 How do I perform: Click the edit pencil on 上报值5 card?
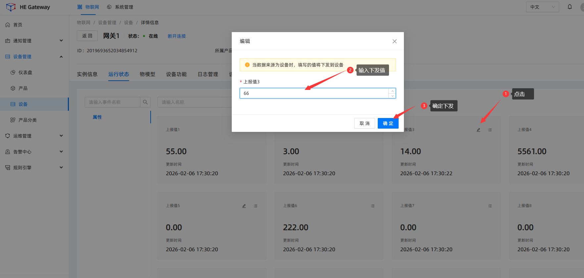click(x=244, y=206)
